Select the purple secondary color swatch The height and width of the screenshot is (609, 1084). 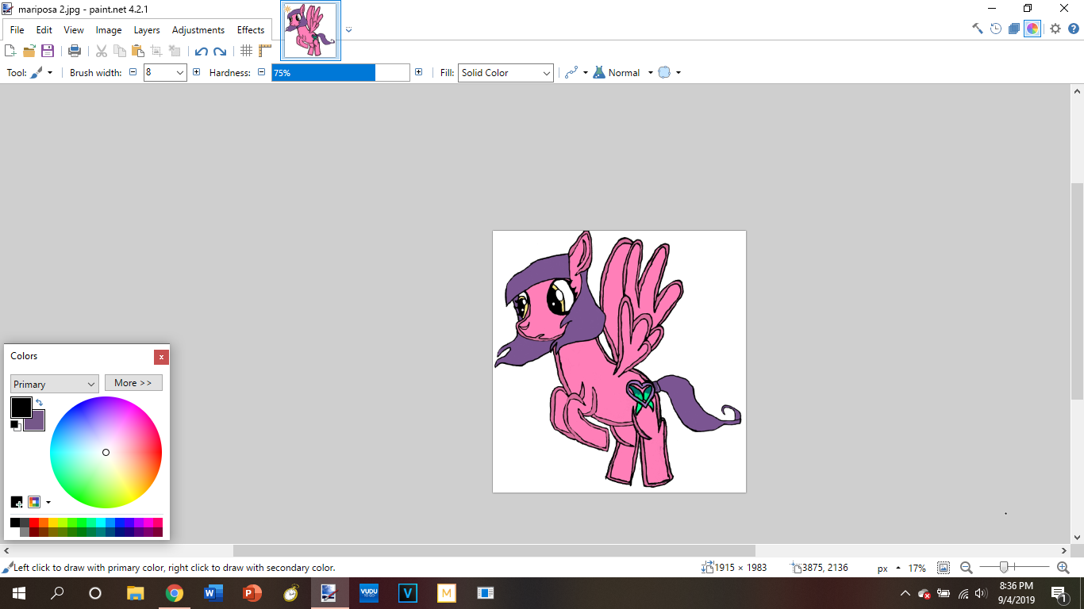37,423
